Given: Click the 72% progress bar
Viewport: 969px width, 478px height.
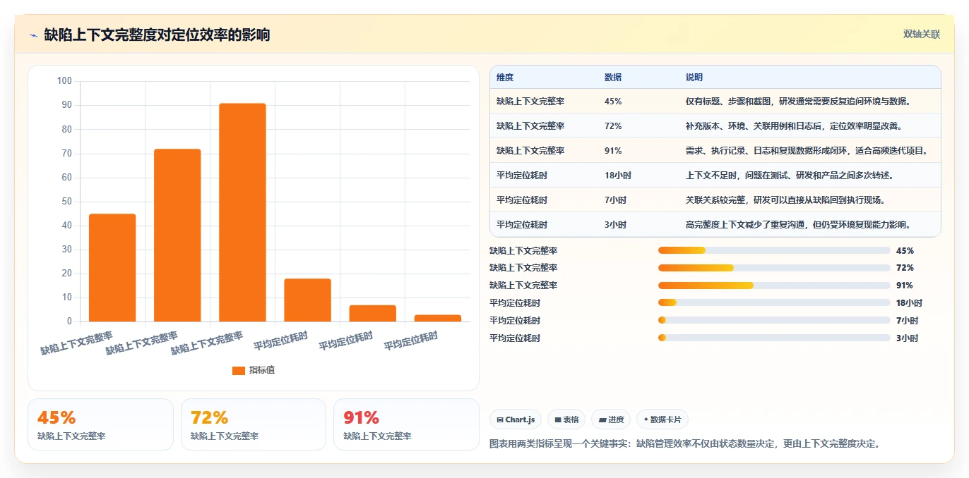Looking at the screenshot, I should point(774,268).
